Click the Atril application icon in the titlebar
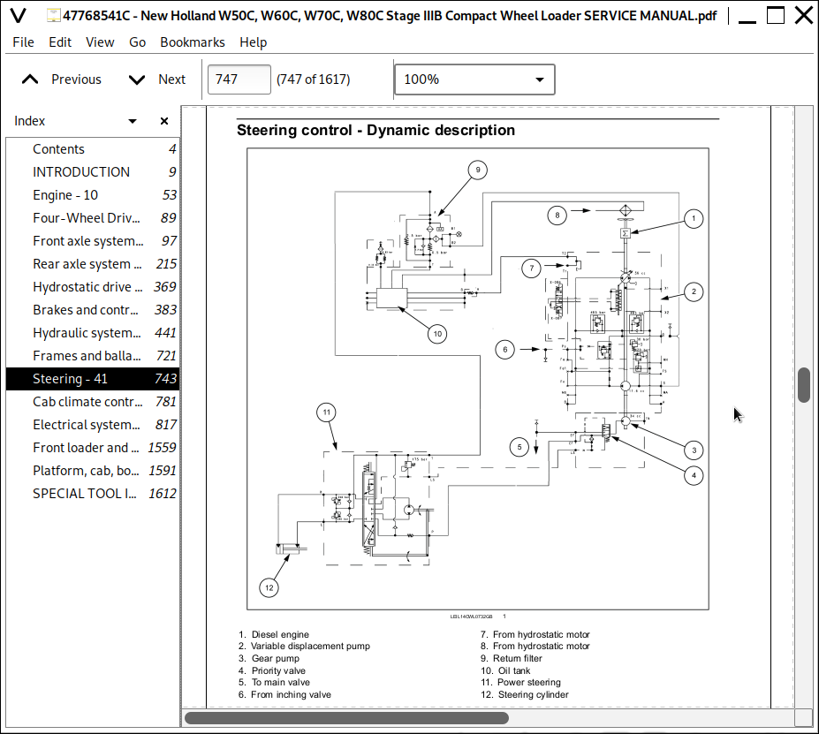The image size is (819, 734). [x=19, y=14]
